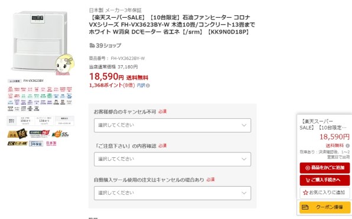This screenshot has width=352, height=219.
Task: Add item via お気に入りに追加 button
Action: (x=325, y=193)
